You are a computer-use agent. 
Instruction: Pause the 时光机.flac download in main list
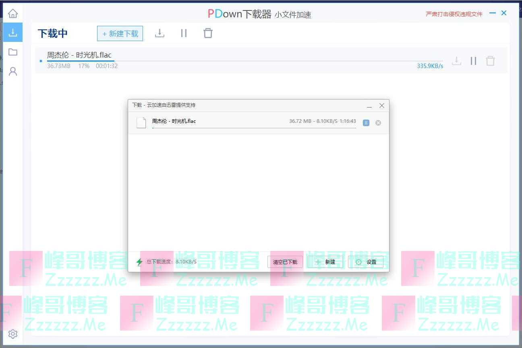point(473,61)
